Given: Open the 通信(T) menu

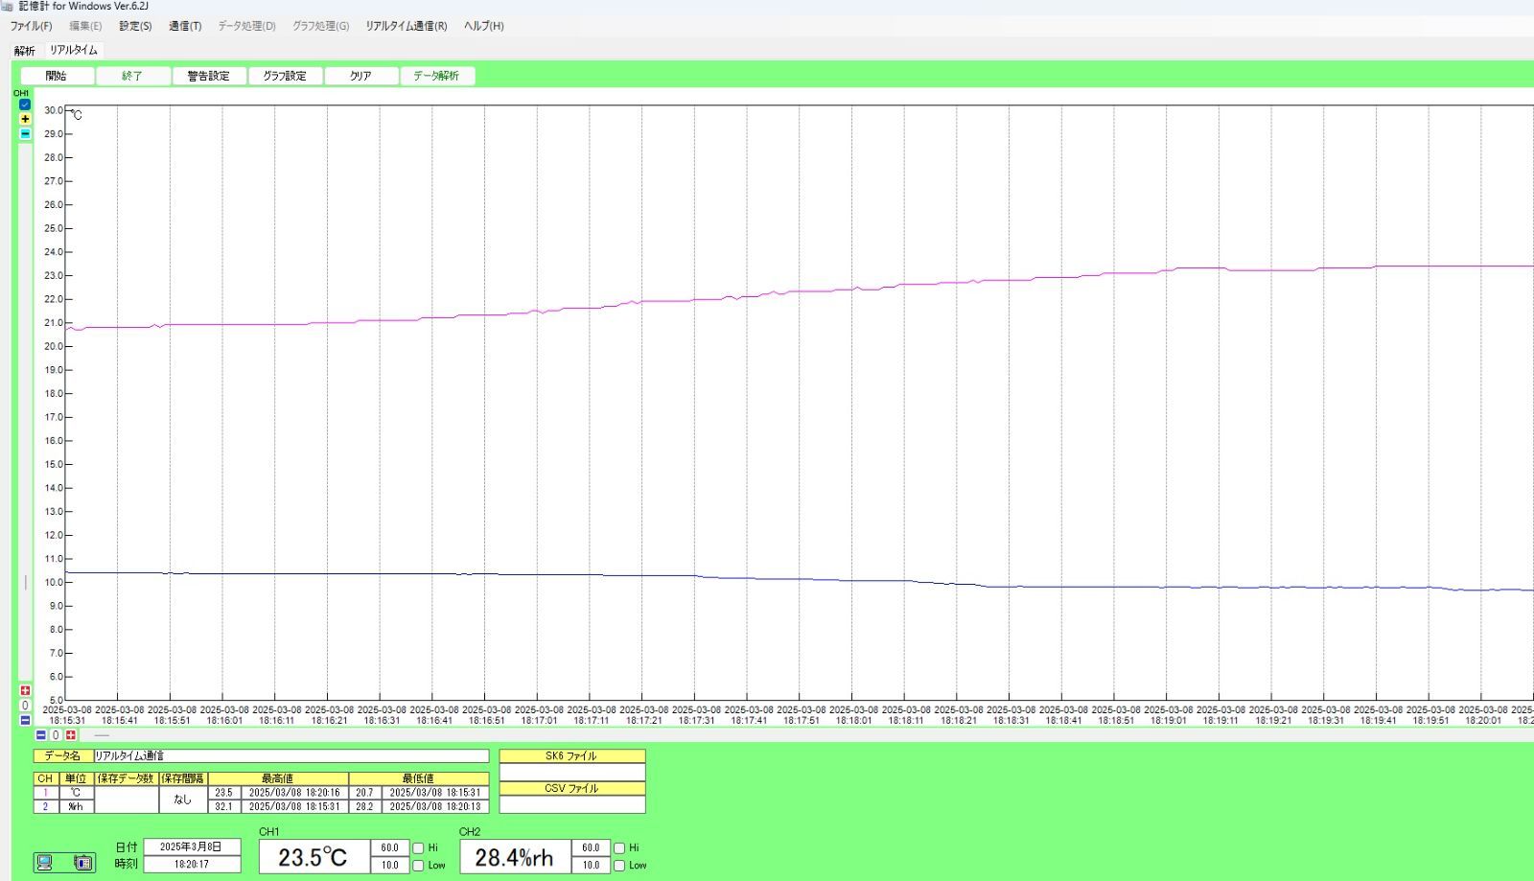Looking at the screenshot, I should tap(185, 26).
